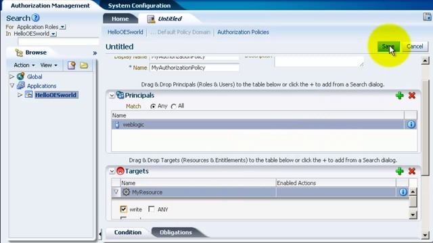Click the Principals section icon
The height and width of the screenshot is (243, 433).
120,95
